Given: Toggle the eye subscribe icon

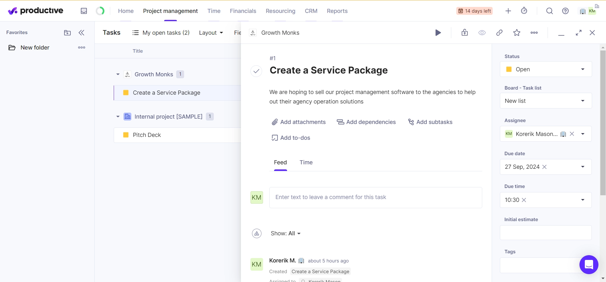Looking at the screenshot, I should (x=482, y=33).
